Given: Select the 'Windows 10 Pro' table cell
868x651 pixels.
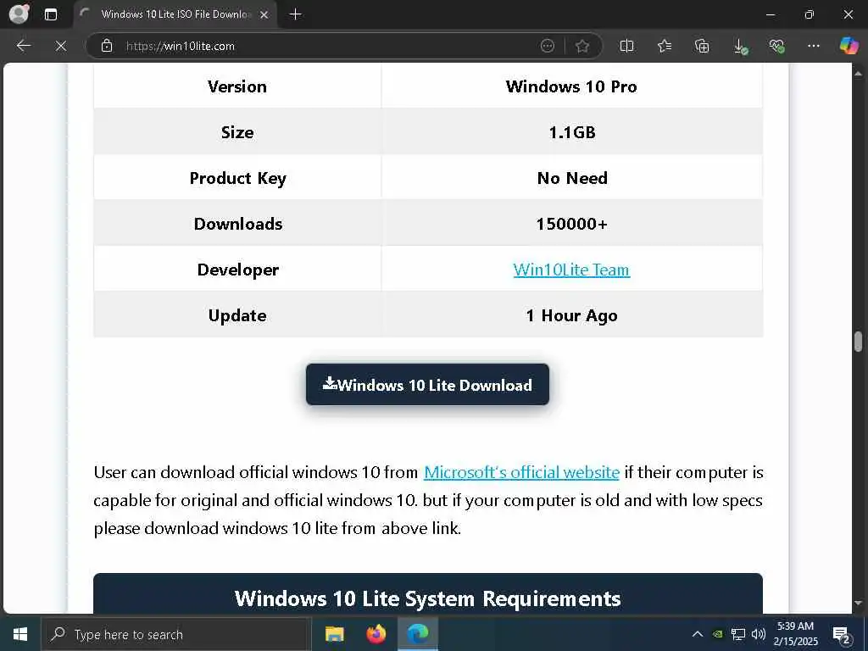Looking at the screenshot, I should [x=571, y=86].
